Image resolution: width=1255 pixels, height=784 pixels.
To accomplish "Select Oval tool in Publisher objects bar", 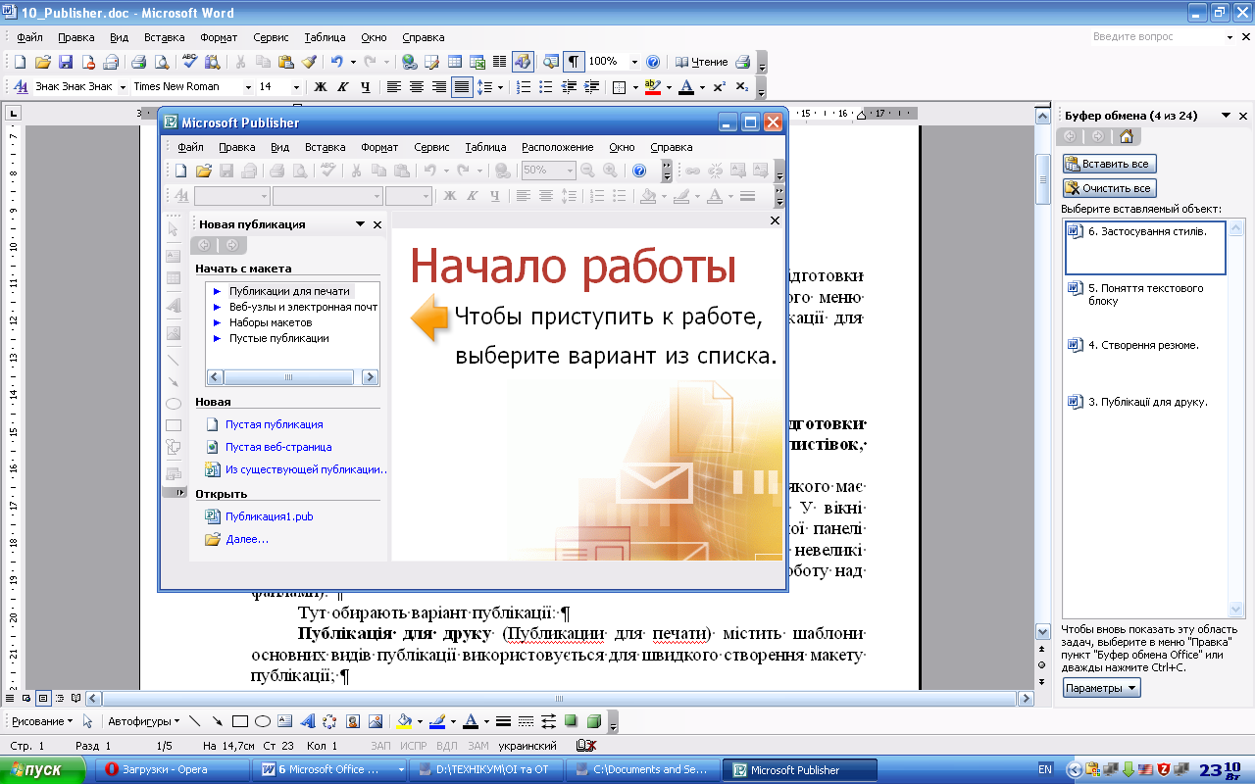I will [x=174, y=404].
